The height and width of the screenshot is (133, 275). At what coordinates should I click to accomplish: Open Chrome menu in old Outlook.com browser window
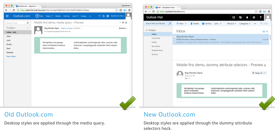coord(129,10)
